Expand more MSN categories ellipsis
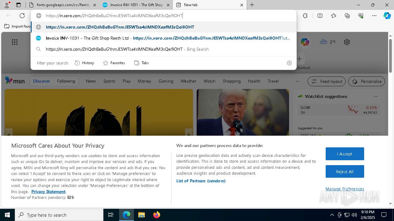 (x=297, y=81)
